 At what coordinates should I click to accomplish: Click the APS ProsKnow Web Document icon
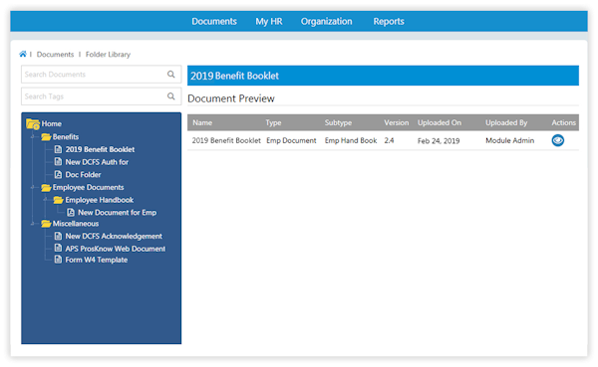[x=58, y=249]
